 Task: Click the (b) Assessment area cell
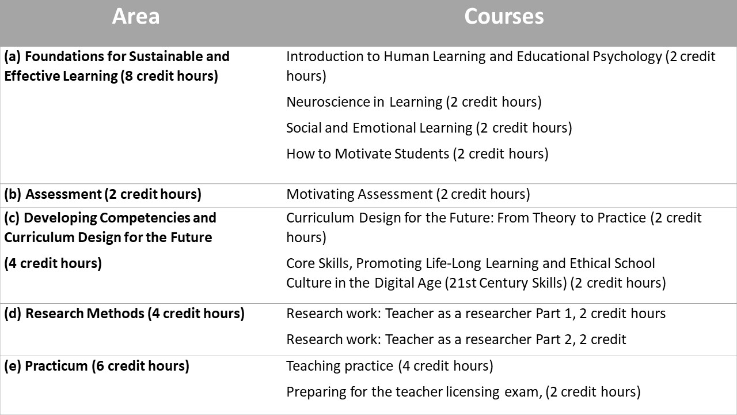[x=102, y=194]
